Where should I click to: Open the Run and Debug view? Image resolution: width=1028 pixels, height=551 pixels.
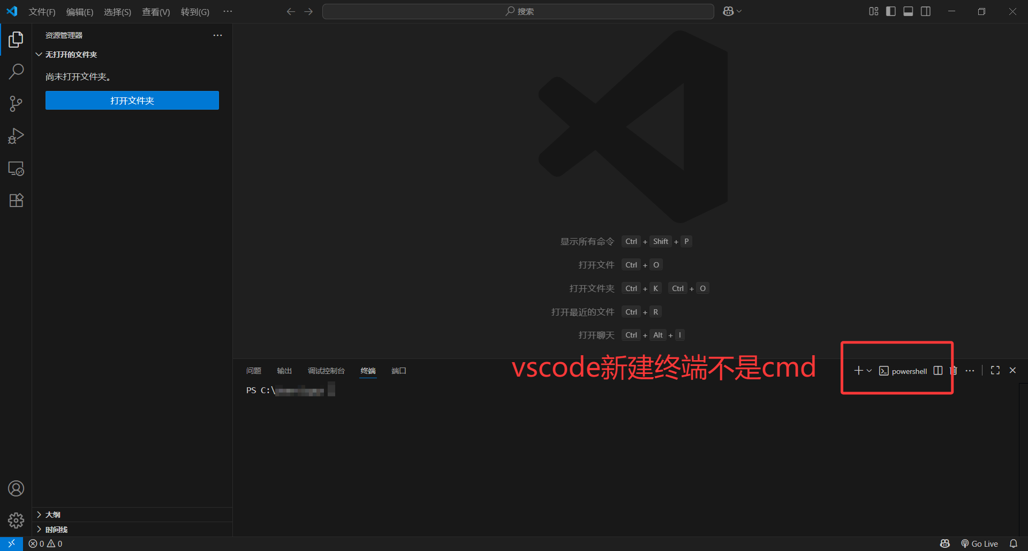16,136
